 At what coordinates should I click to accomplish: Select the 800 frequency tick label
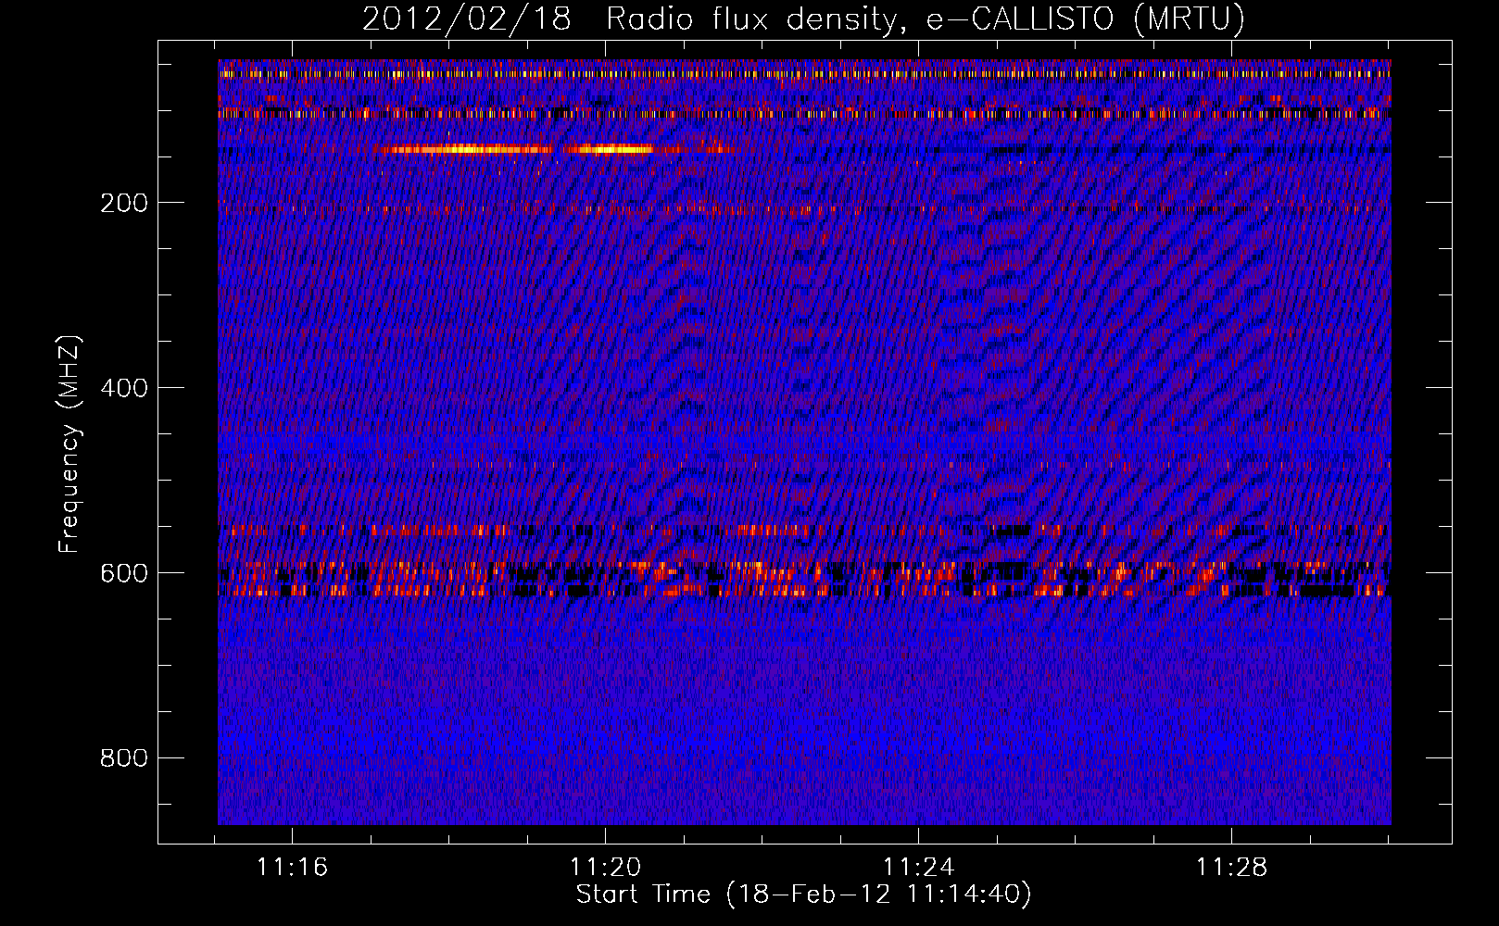(124, 758)
